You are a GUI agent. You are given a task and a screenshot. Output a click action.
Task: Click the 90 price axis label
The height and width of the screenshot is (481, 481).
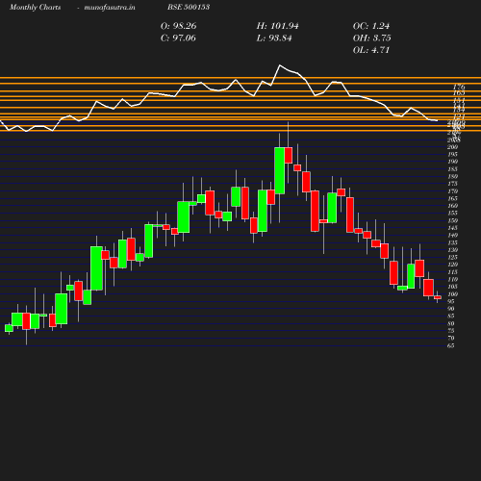[451, 309]
